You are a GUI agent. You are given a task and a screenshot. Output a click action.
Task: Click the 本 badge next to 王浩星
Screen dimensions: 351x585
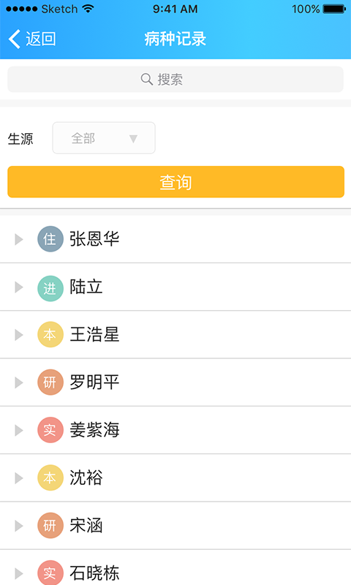(50, 334)
